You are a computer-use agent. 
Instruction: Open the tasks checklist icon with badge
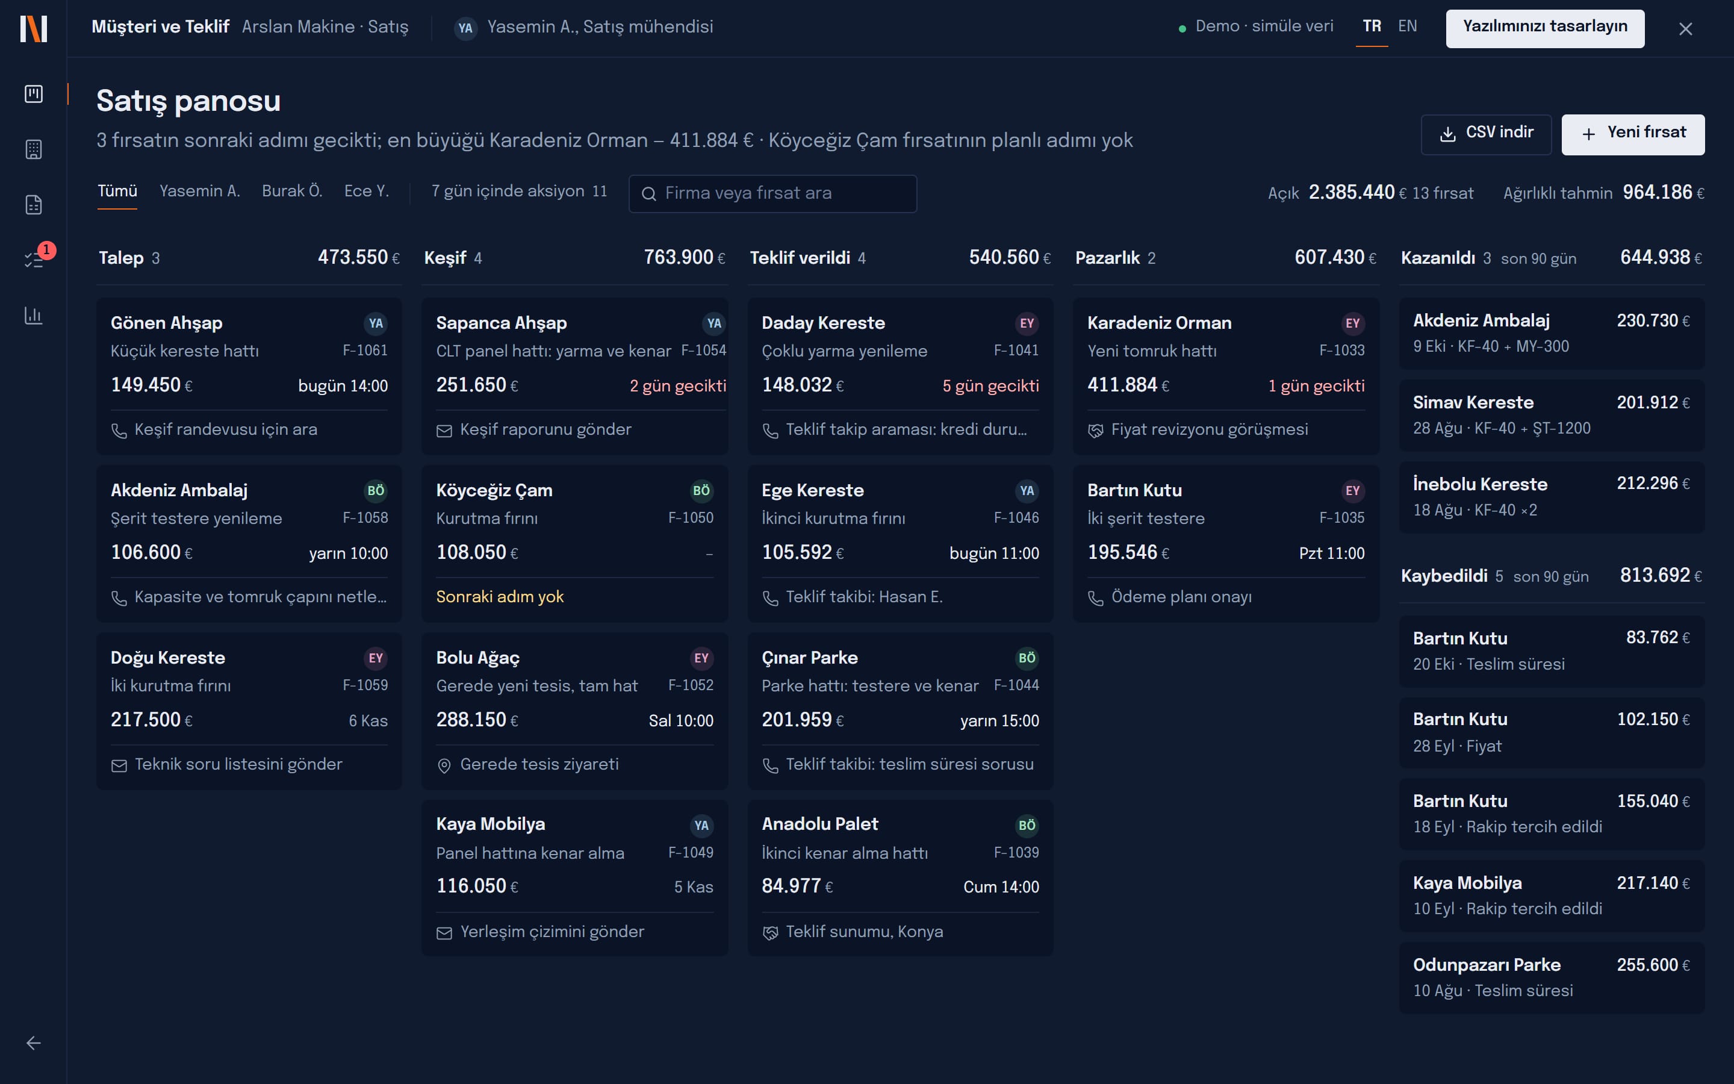34,260
